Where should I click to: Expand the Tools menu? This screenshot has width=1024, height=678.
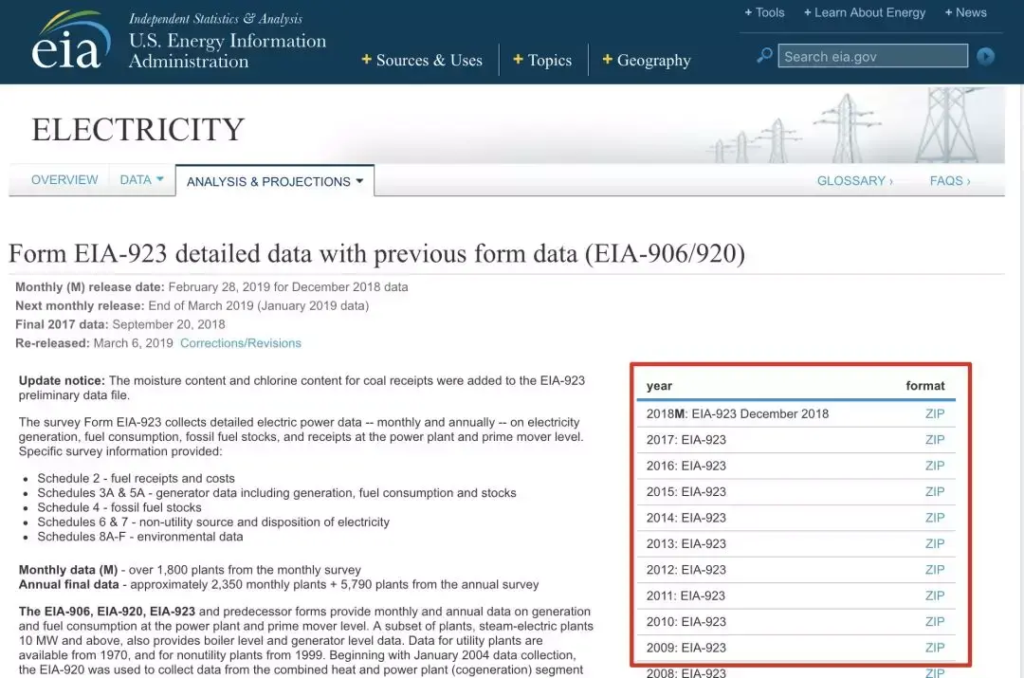pyautogui.click(x=765, y=12)
